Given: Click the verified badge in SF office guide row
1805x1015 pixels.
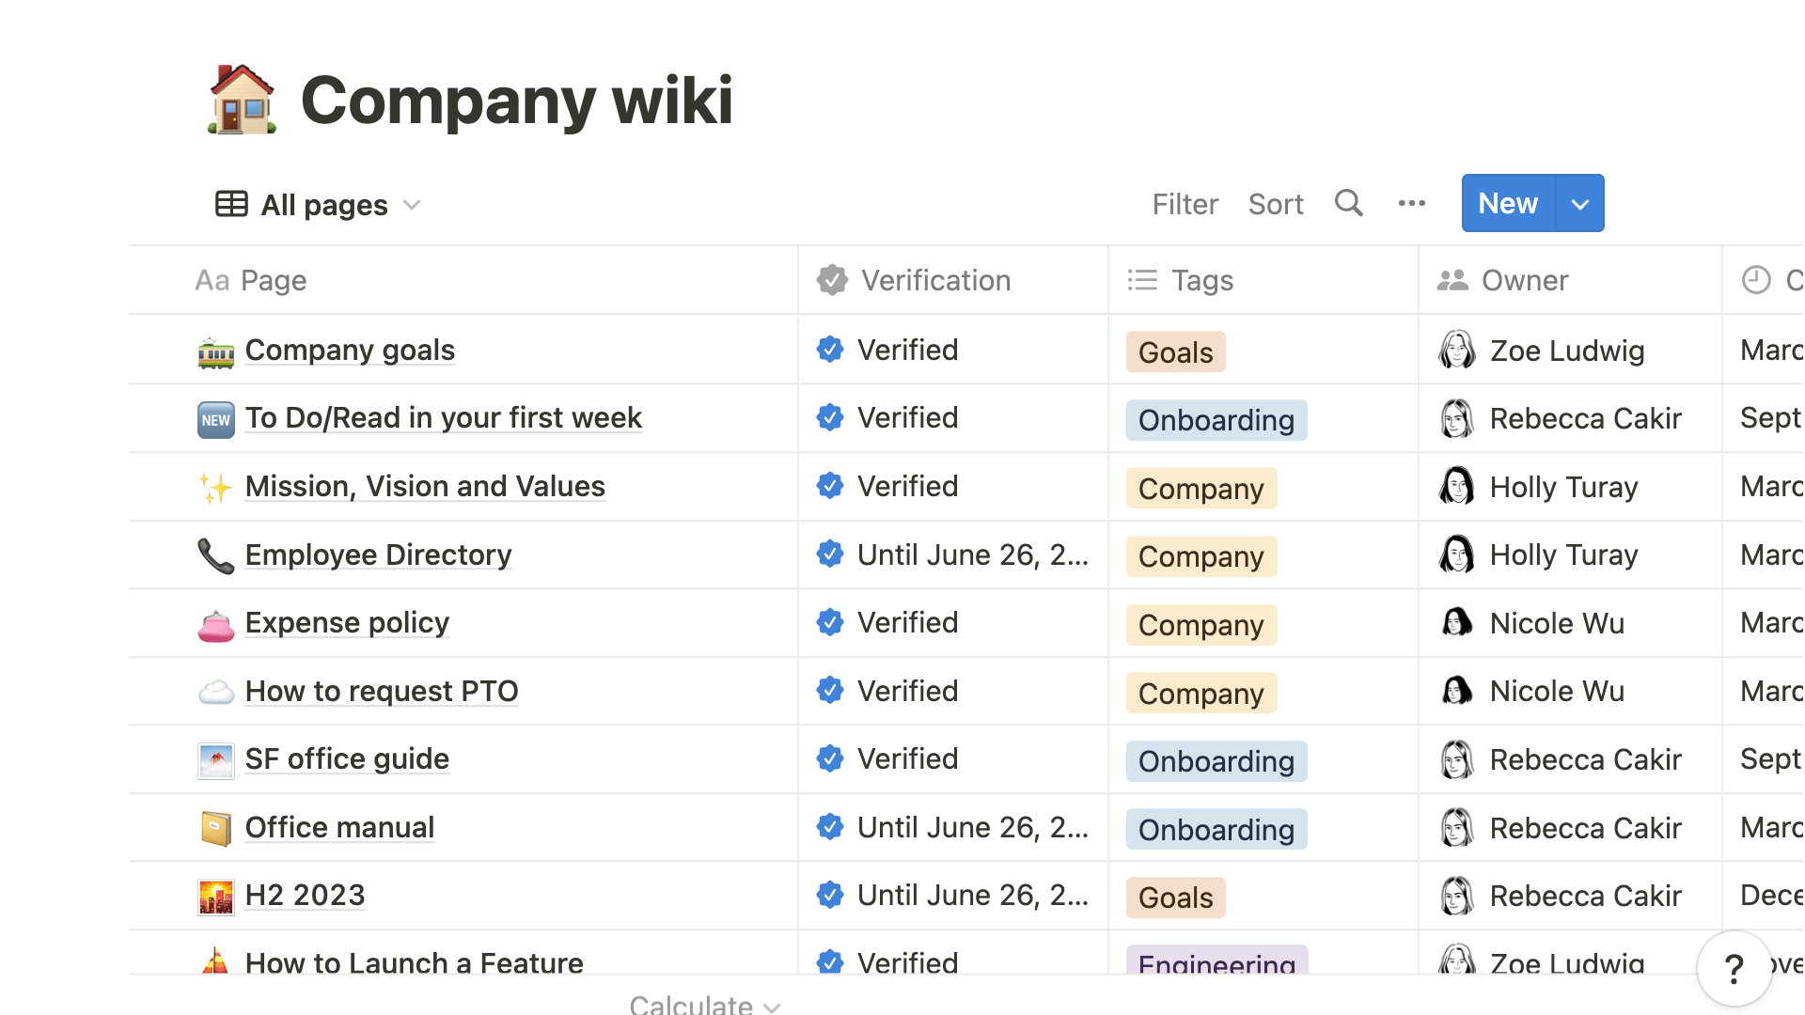Looking at the screenshot, I should tap(830, 758).
